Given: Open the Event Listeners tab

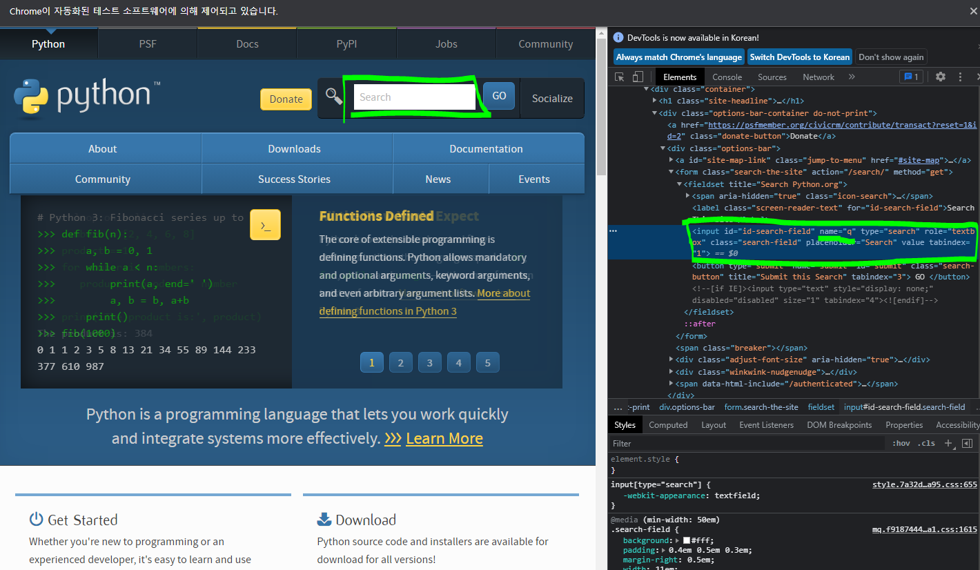Looking at the screenshot, I should (766, 425).
